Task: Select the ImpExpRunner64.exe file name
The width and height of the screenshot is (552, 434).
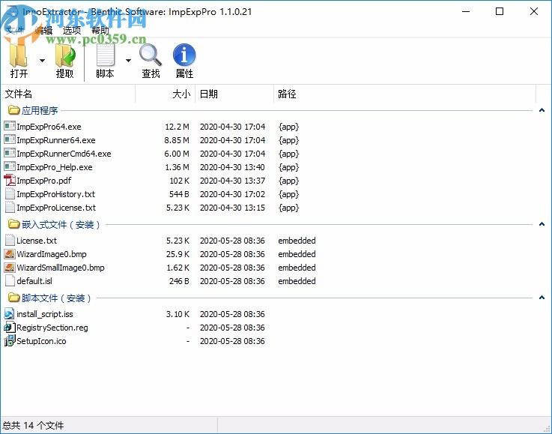Action: [x=56, y=140]
